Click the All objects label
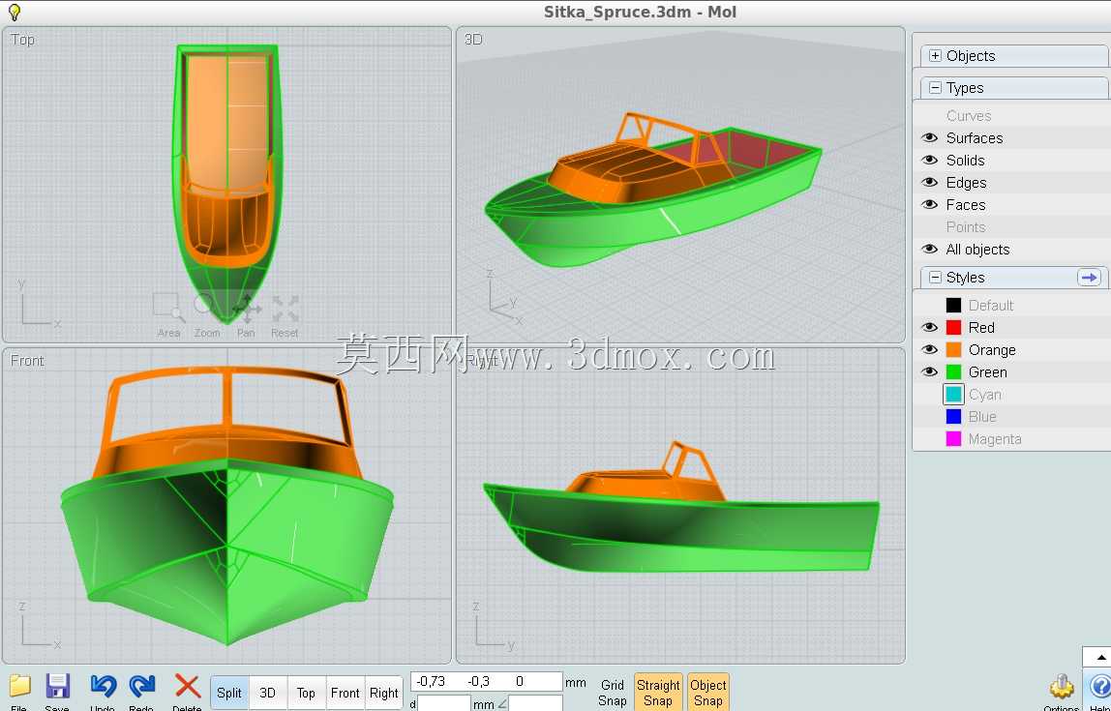Image resolution: width=1111 pixels, height=711 pixels. pos(977,250)
